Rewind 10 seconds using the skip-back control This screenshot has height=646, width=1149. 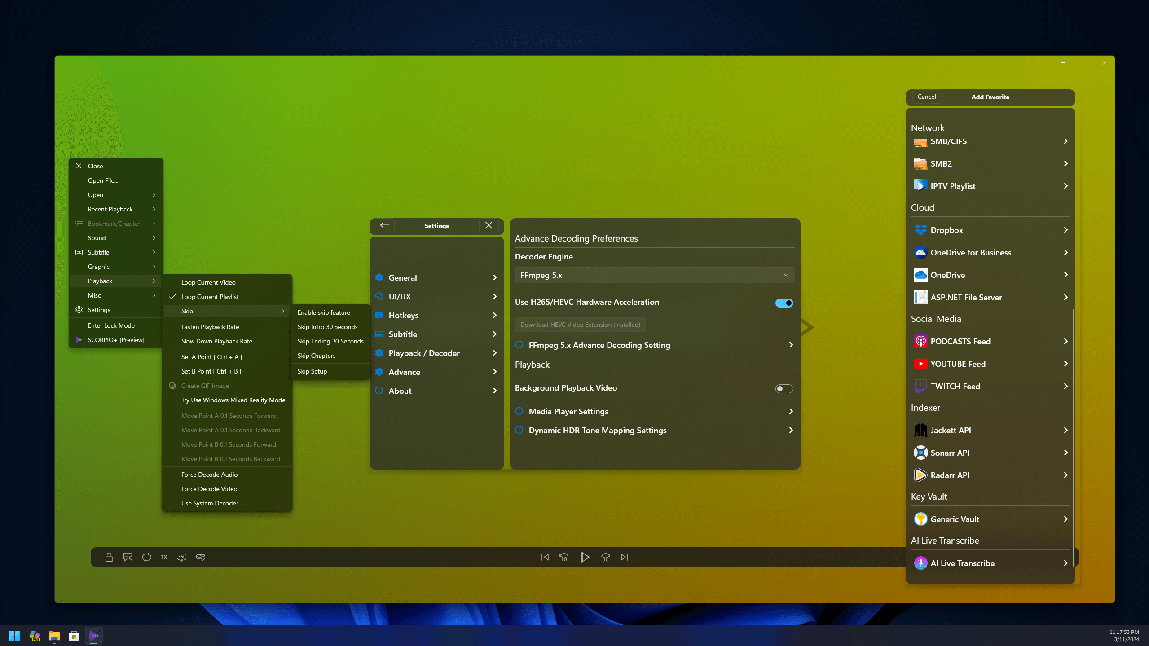point(563,557)
